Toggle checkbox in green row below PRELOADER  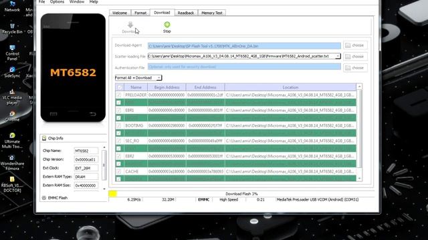pos(118,103)
